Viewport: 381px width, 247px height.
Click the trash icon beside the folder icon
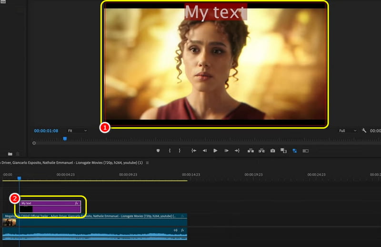tap(18, 154)
